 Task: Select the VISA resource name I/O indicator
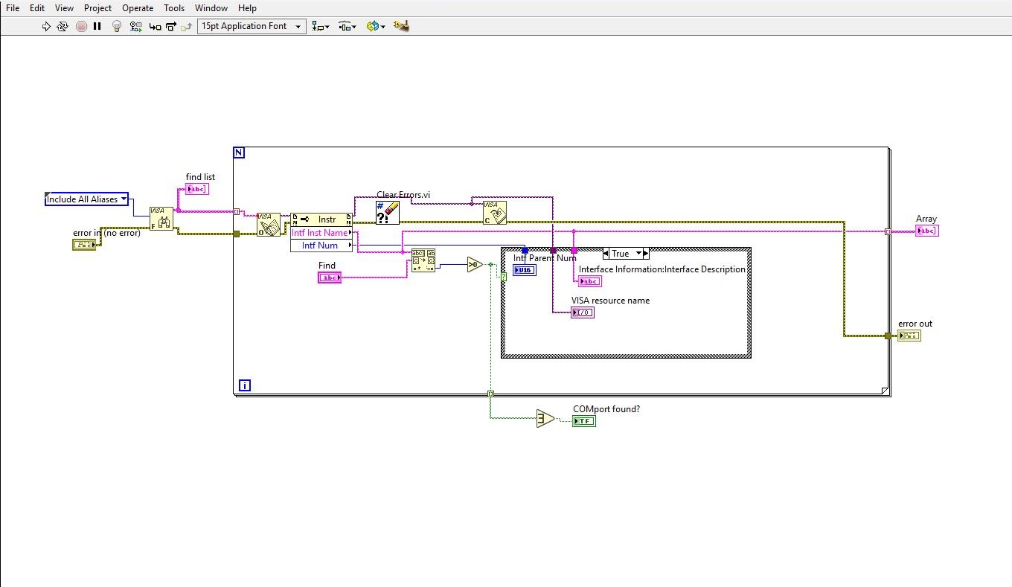pos(583,312)
